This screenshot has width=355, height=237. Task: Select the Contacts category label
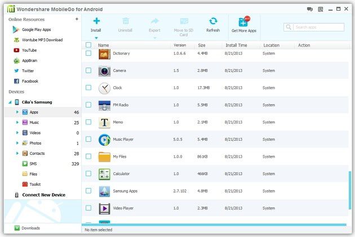37,153
